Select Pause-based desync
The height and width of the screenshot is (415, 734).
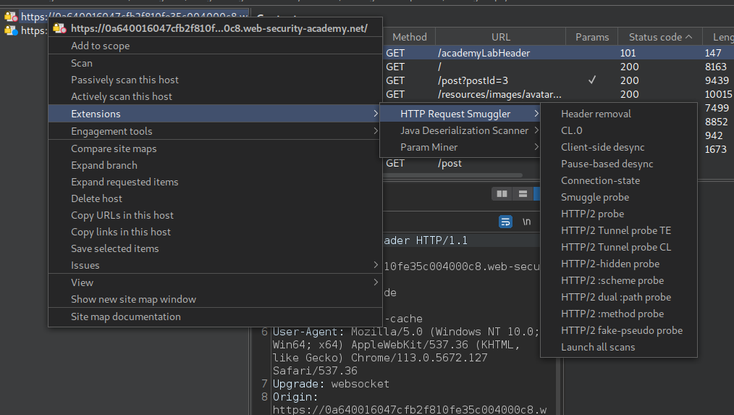(x=619, y=164)
